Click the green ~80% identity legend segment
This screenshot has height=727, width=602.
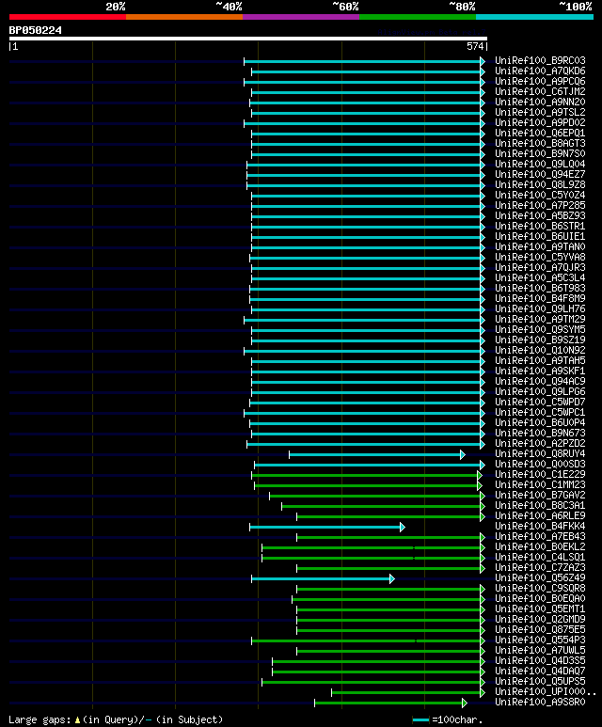point(418,17)
